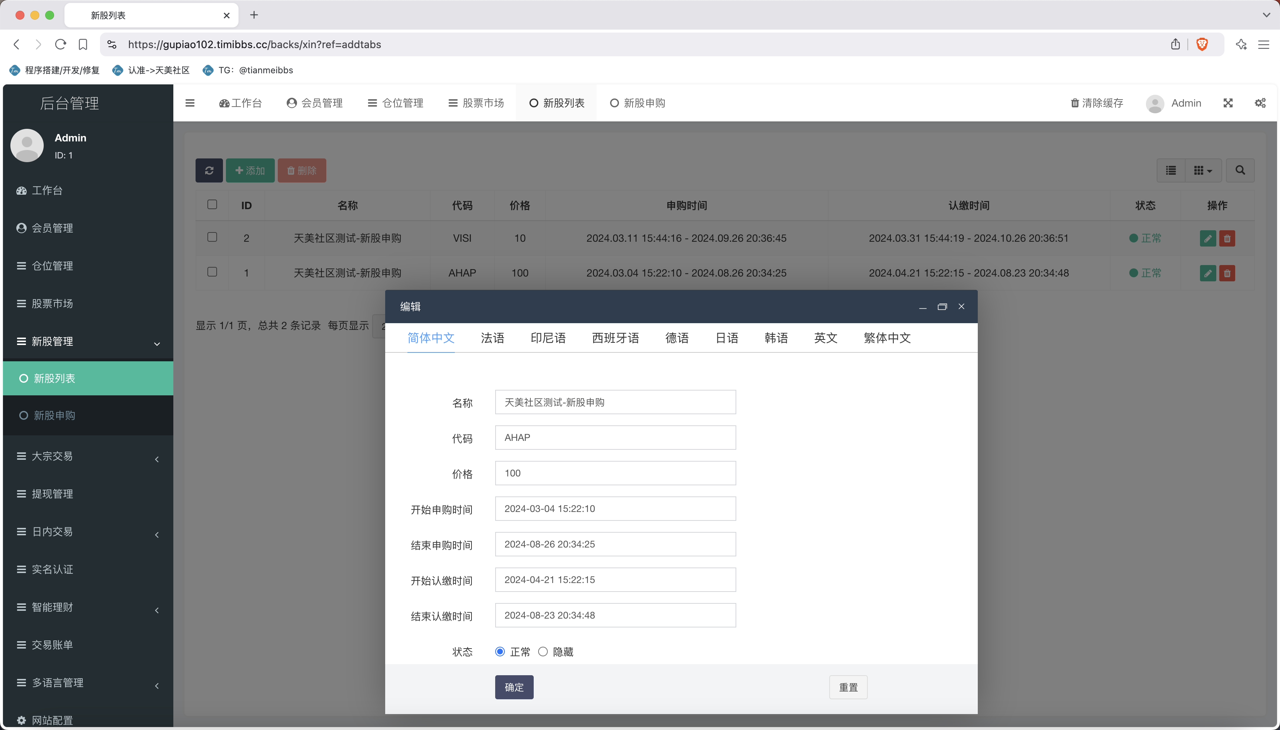Click the refresh table button
The width and height of the screenshot is (1280, 730).
209,170
